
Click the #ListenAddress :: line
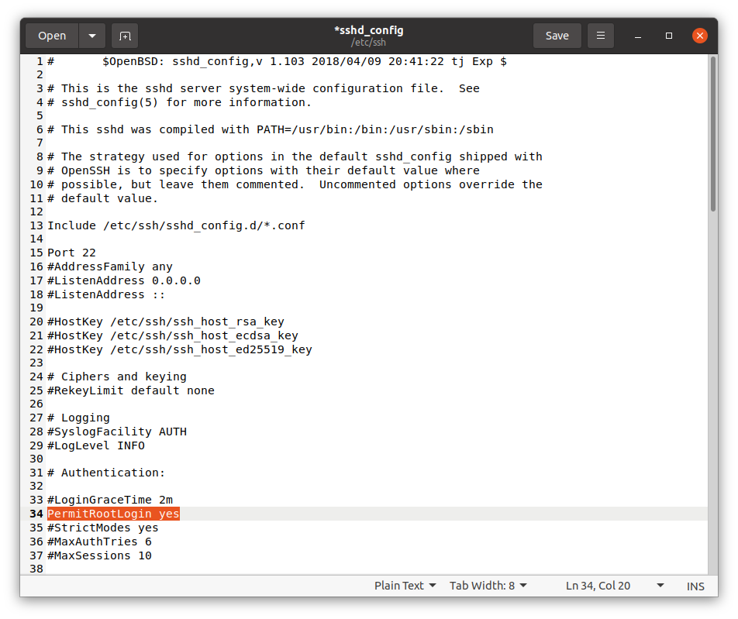point(106,294)
